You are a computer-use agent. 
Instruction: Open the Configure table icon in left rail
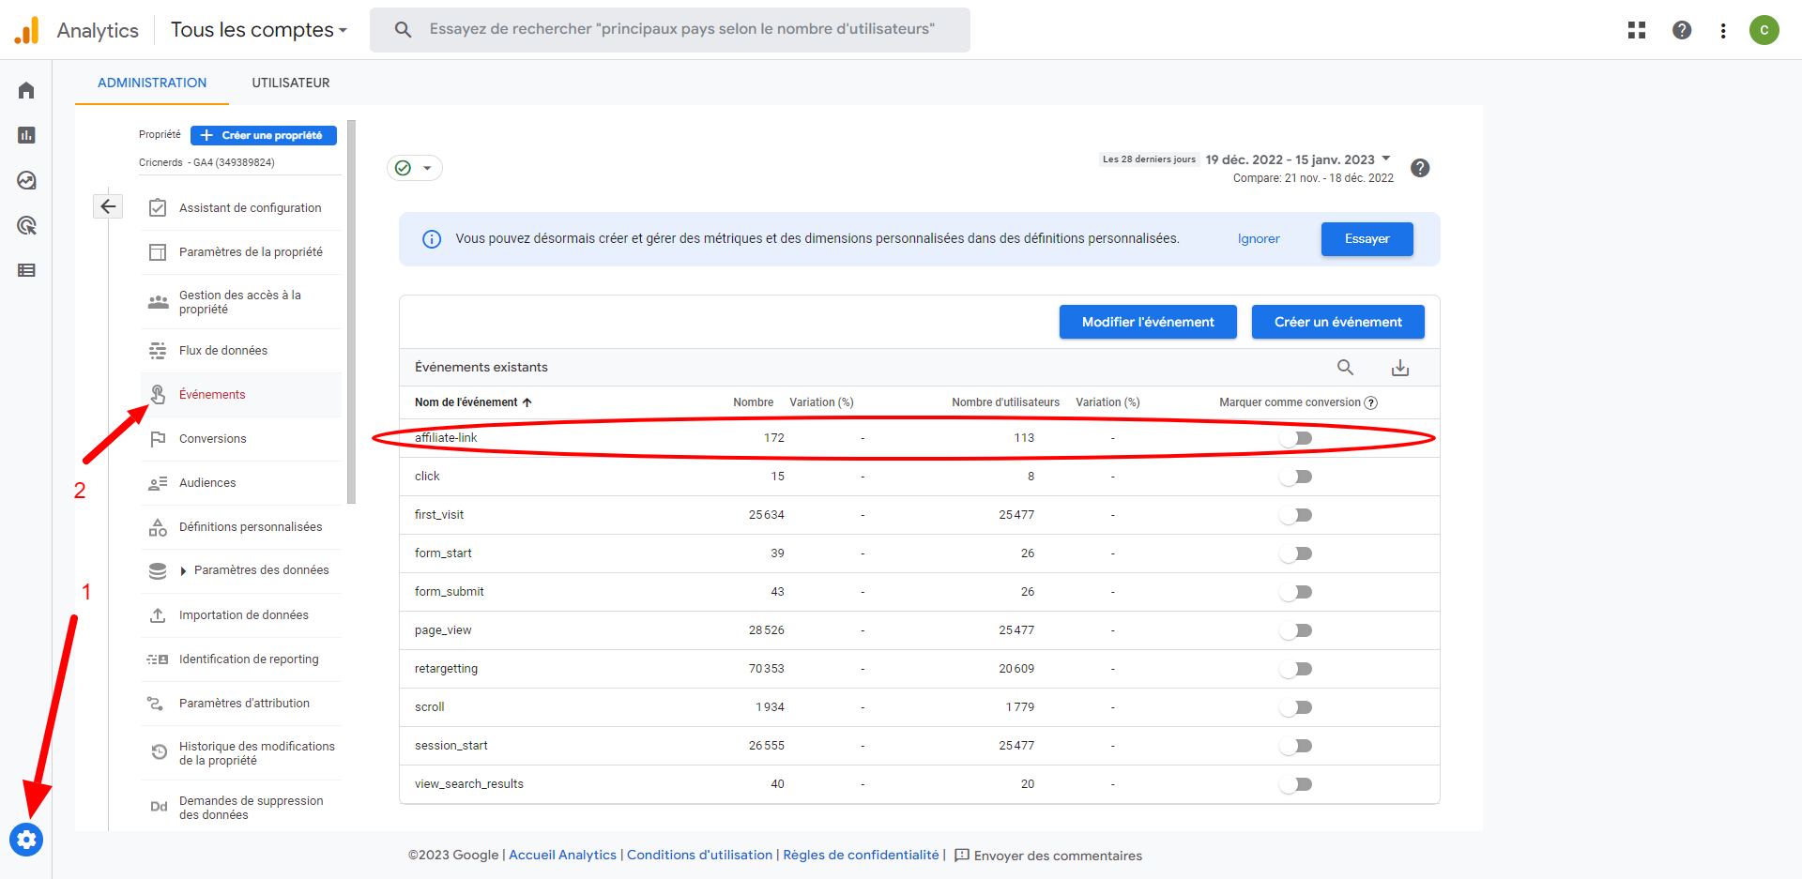pos(26,270)
